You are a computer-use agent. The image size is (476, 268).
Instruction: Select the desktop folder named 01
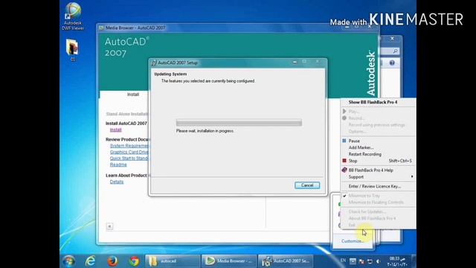pyautogui.click(x=72, y=50)
